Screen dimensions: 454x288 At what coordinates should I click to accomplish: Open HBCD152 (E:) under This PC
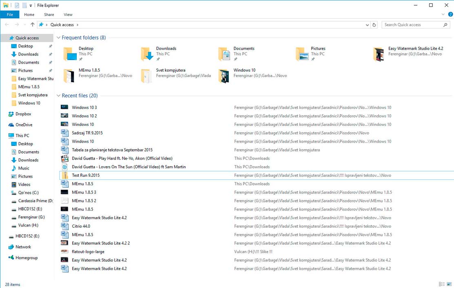[30, 209]
